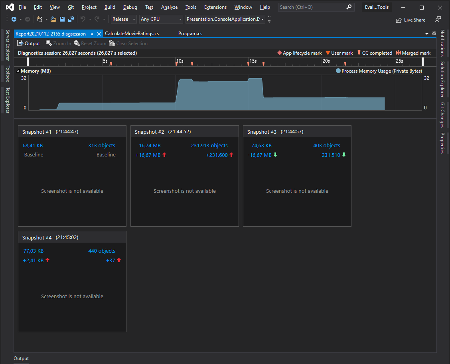450x364 pixels.
Task: Select the Zoom In magnifier icon
Action: pos(49,43)
